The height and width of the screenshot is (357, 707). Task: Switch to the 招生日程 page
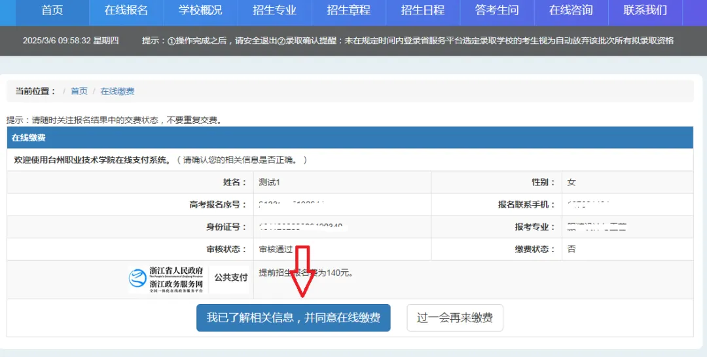[x=422, y=10]
